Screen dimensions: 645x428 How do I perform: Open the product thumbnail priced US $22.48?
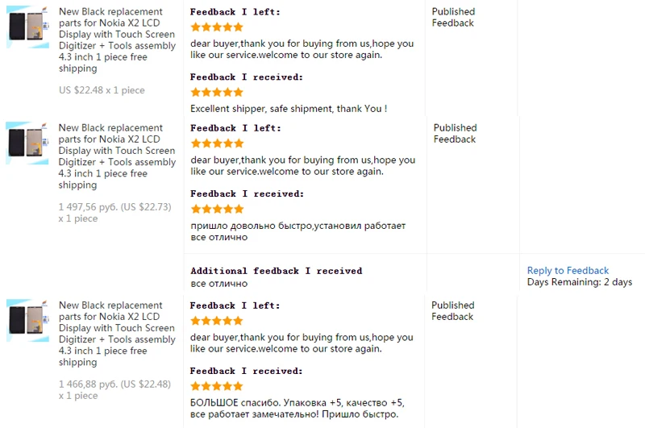[x=28, y=27]
